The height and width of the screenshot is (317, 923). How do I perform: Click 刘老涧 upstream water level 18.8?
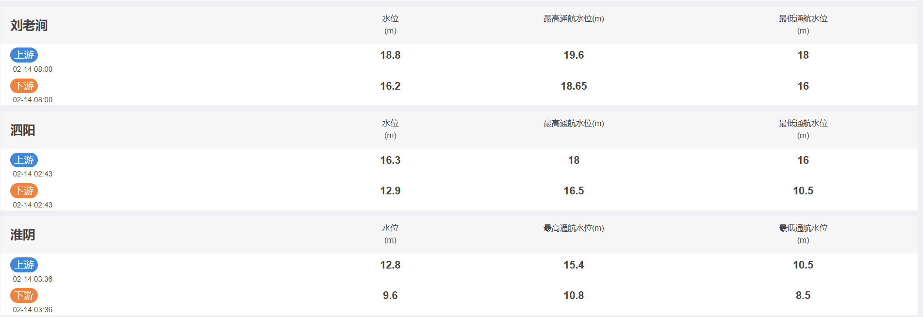pos(390,55)
